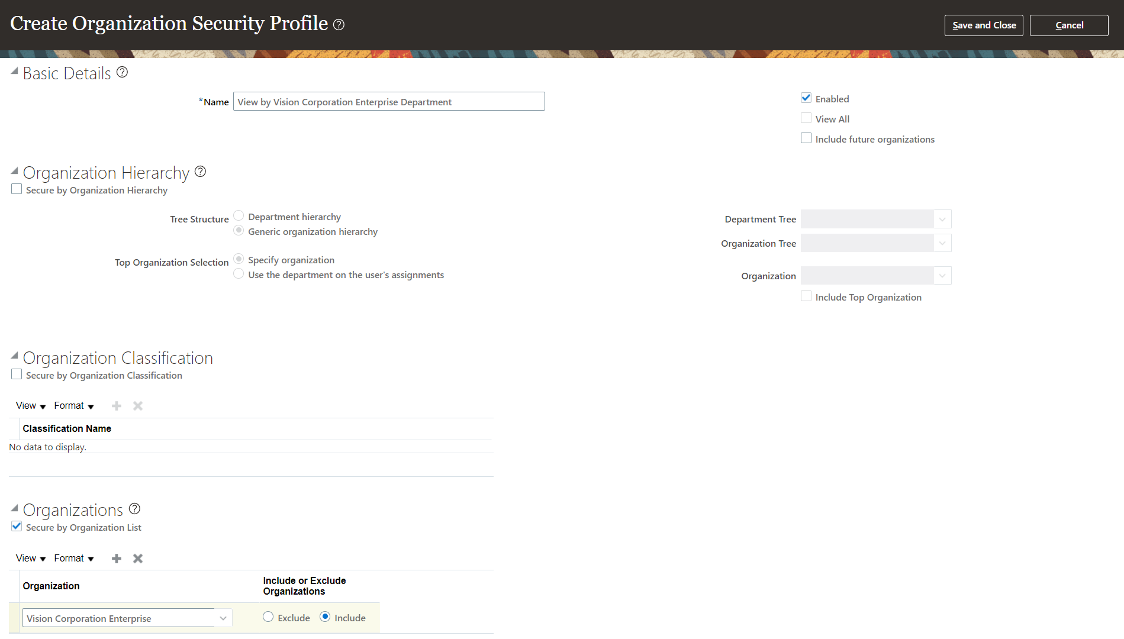Image resolution: width=1124 pixels, height=639 pixels.
Task: Open help for Organization Hierarchy section
Action: [200, 171]
